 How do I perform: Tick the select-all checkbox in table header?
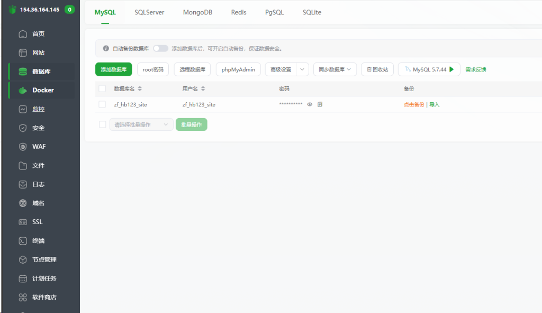coord(102,88)
